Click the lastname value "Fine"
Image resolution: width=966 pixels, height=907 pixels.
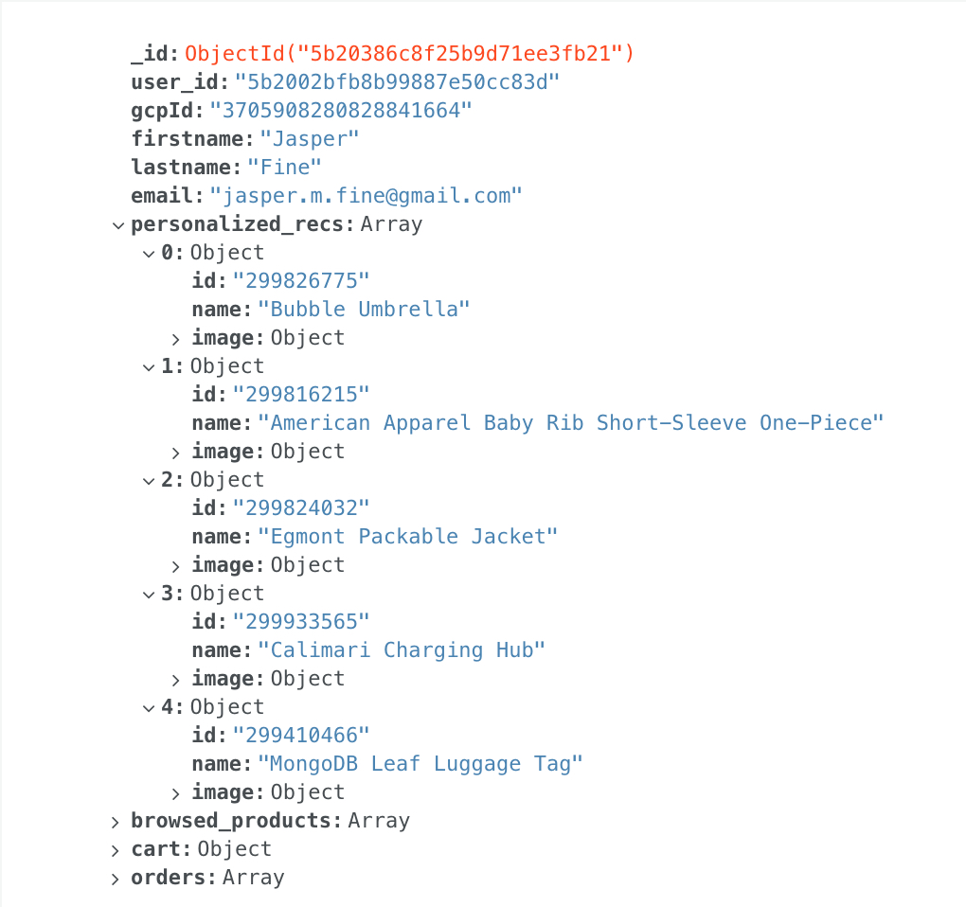click(x=284, y=168)
